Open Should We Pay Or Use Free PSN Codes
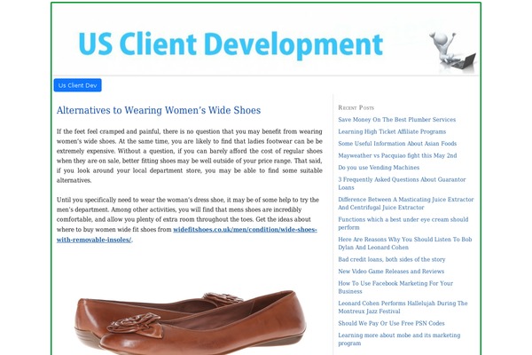The height and width of the screenshot is (355, 532). click(391, 323)
